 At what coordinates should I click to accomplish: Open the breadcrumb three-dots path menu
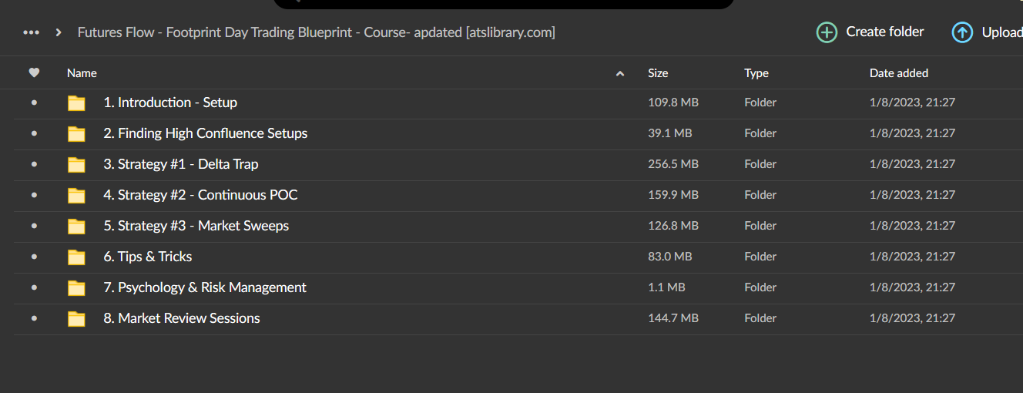[31, 32]
